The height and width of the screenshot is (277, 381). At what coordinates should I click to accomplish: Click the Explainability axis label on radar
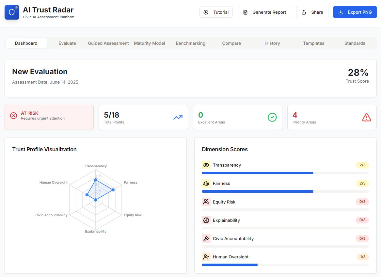(95, 231)
